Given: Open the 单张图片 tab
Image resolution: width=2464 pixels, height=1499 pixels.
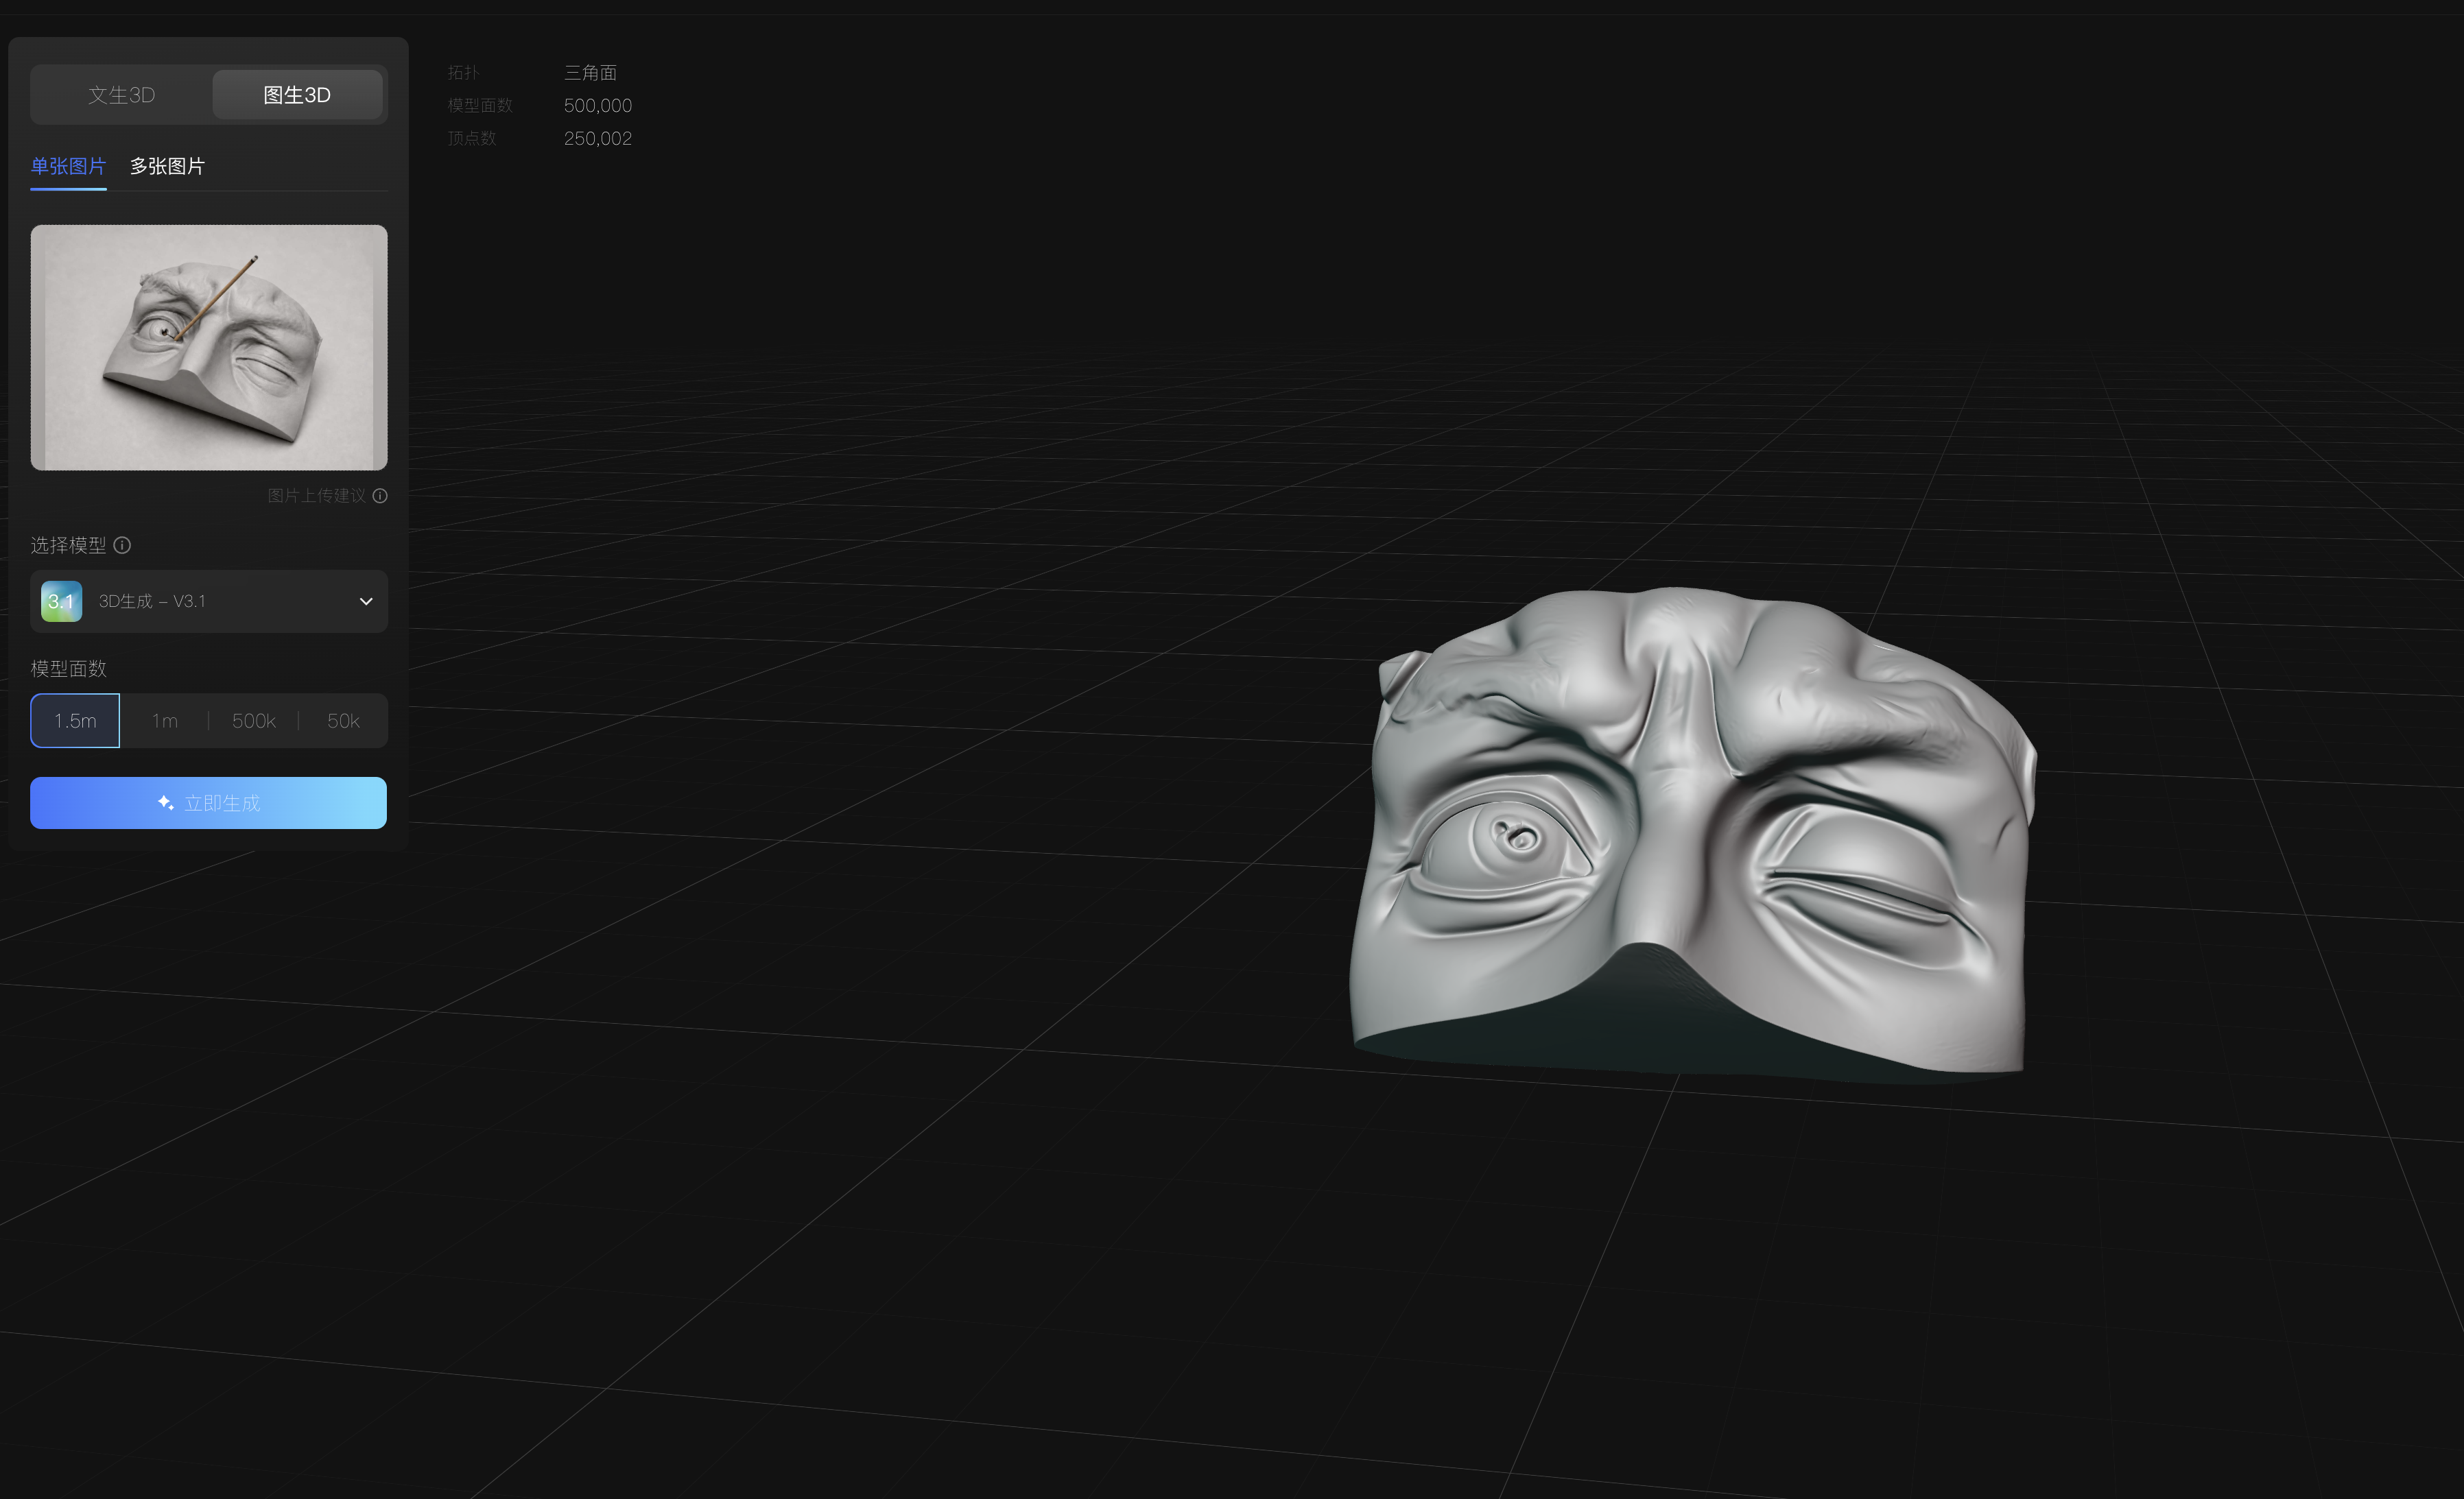Looking at the screenshot, I should [68, 166].
